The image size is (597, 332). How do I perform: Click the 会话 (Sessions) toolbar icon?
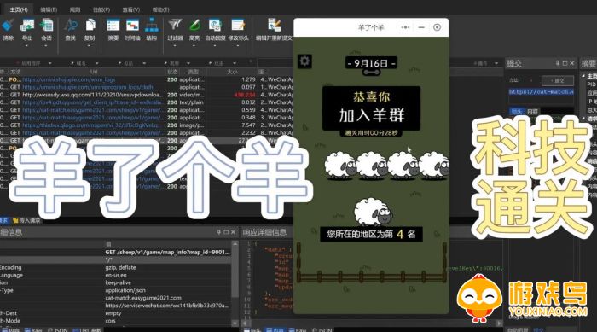coord(46,26)
